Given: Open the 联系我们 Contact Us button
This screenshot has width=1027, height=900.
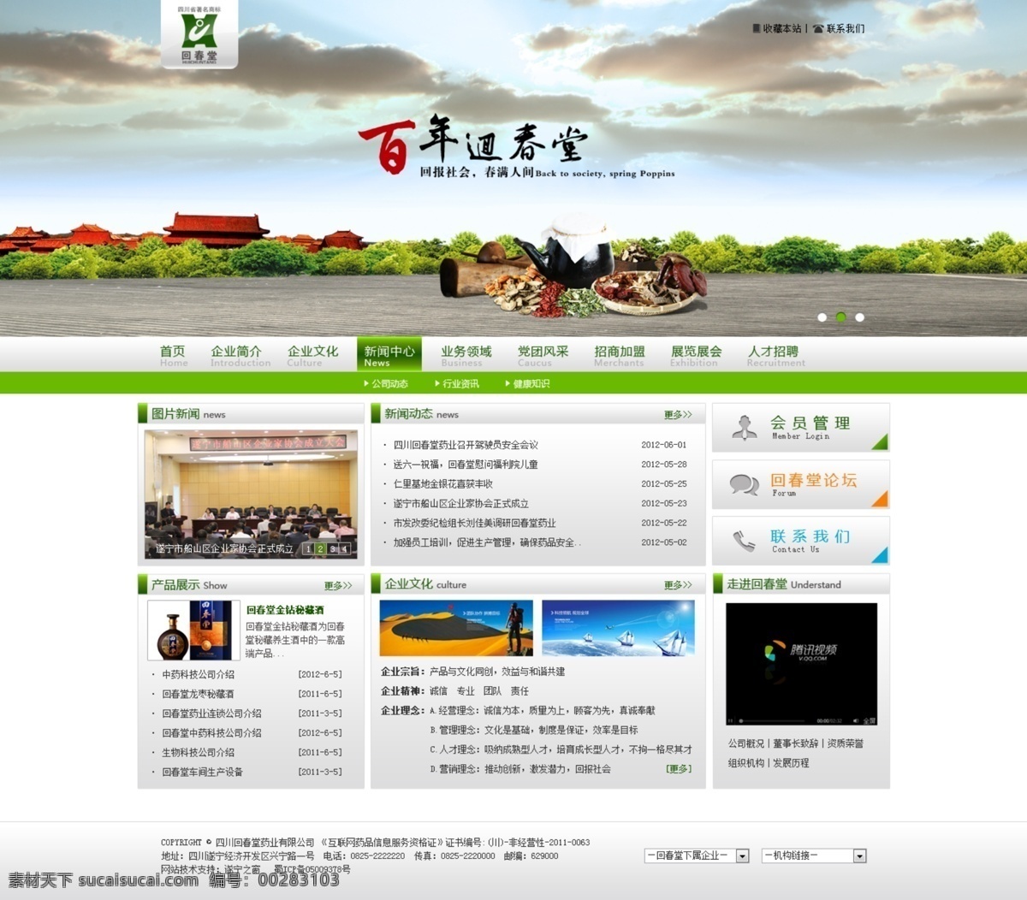Looking at the screenshot, I should click(801, 541).
